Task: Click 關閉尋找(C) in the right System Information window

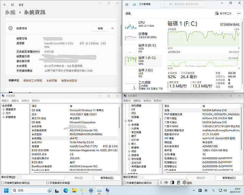Action: coord(229,178)
